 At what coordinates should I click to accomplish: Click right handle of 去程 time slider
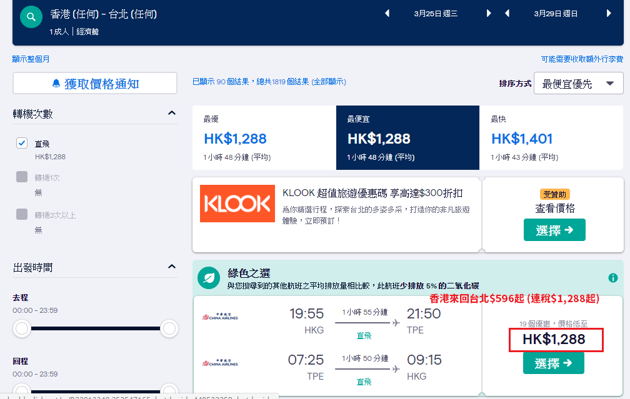pos(169,328)
